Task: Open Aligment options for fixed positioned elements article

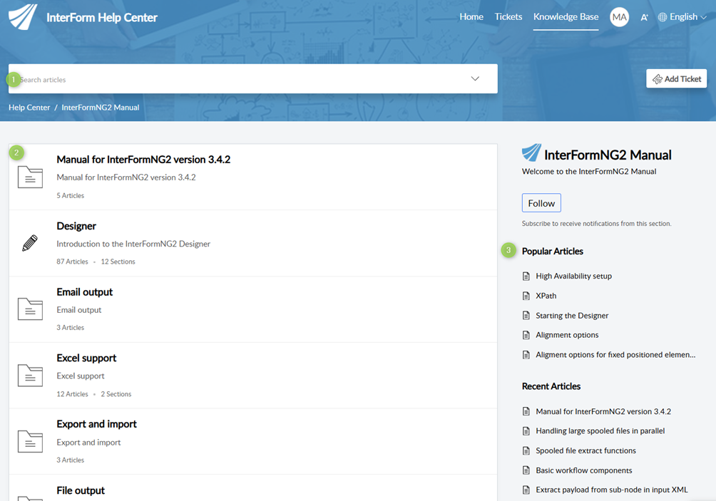Action: 615,354
